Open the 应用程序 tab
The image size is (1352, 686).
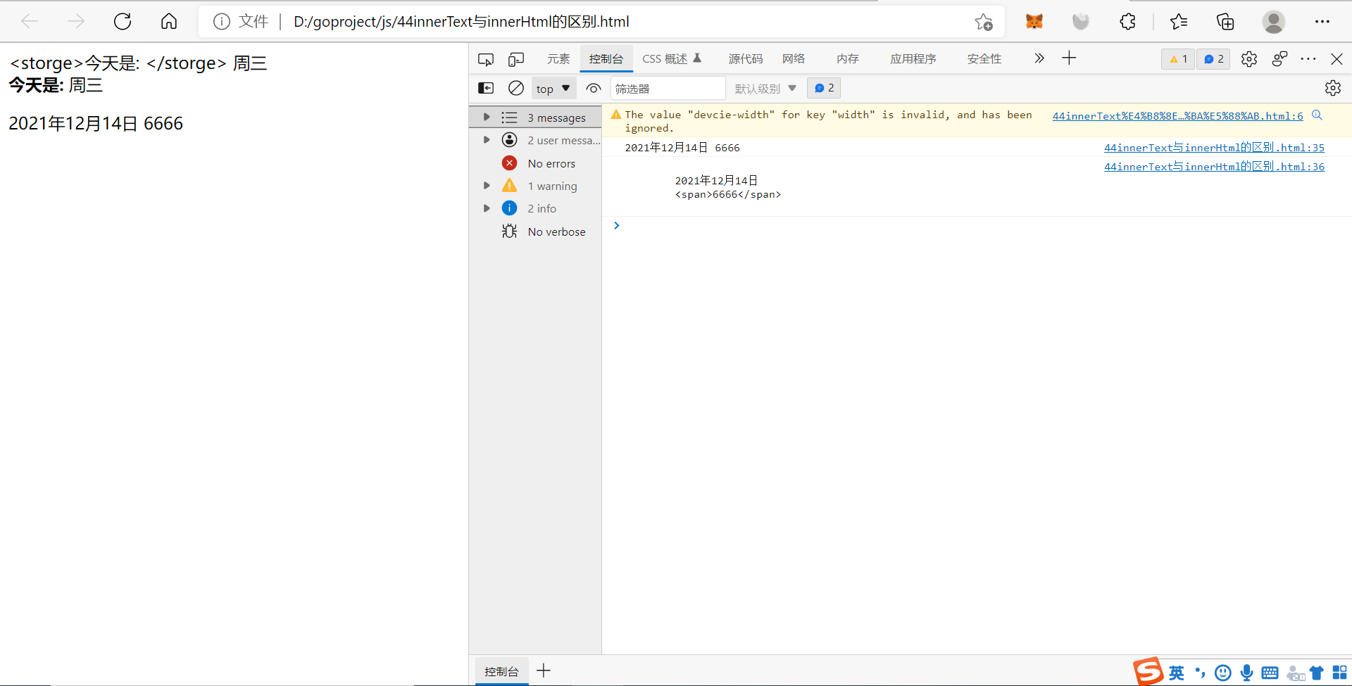pos(913,59)
